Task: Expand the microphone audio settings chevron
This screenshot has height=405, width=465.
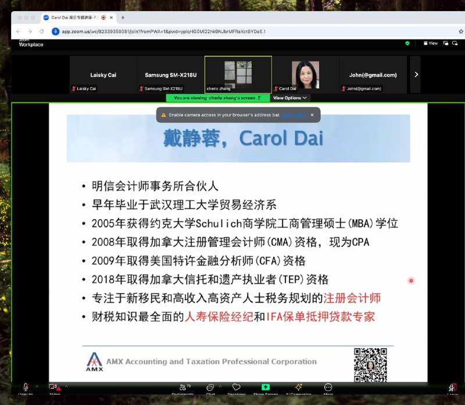Action: 37,386
